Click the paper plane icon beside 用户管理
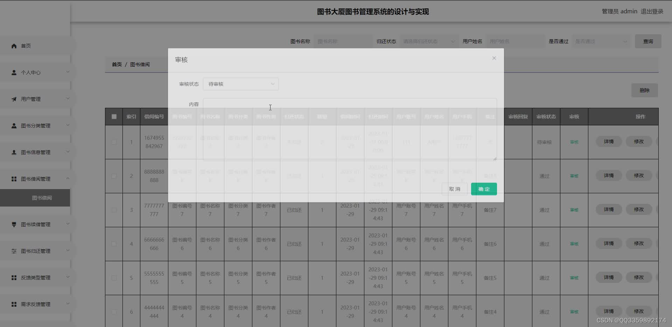The height and width of the screenshot is (327, 672). coord(14,99)
